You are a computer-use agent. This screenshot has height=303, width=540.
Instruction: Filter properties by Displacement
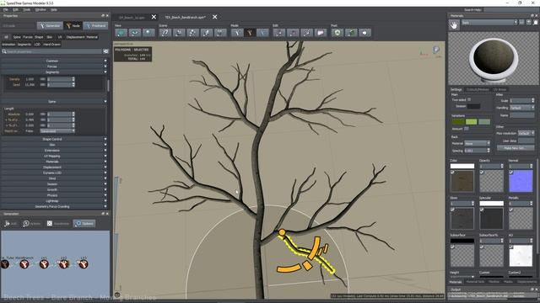point(75,37)
